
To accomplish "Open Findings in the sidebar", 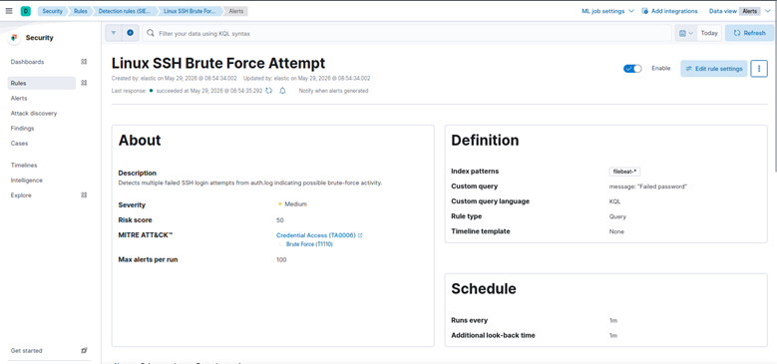I will (22, 129).
